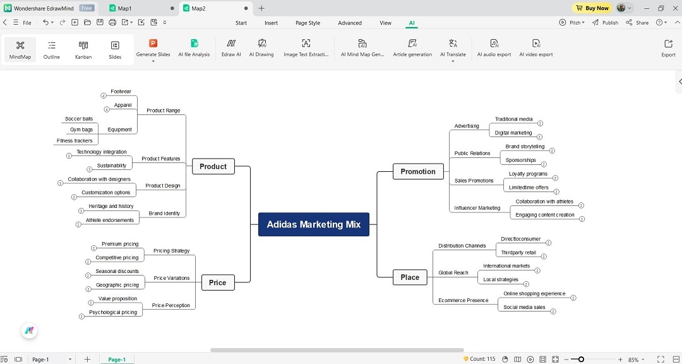Start AI audio export
The image size is (682, 364).
click(494, 48)
